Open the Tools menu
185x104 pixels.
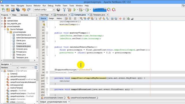[x=71, y=5]
